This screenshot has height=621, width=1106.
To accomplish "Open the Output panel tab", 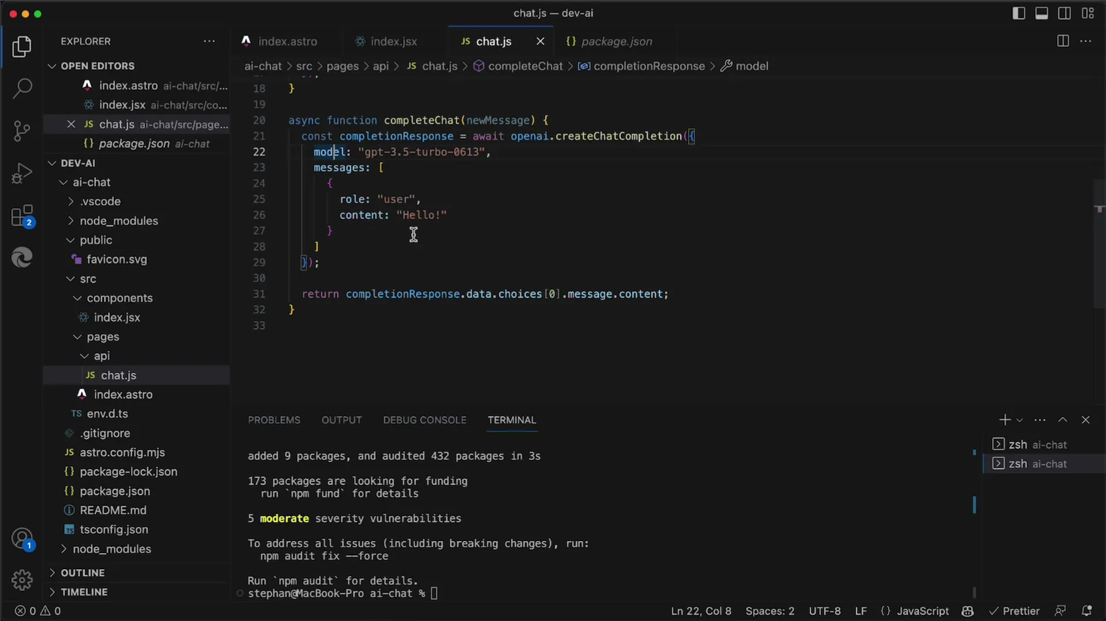I will click(341, 420).
